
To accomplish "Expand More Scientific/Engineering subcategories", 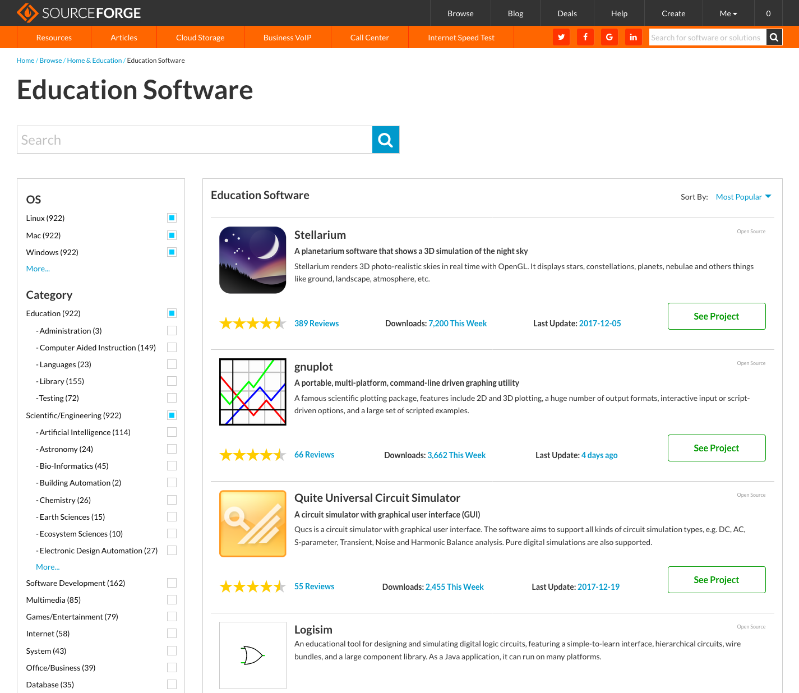I will 48,567.
